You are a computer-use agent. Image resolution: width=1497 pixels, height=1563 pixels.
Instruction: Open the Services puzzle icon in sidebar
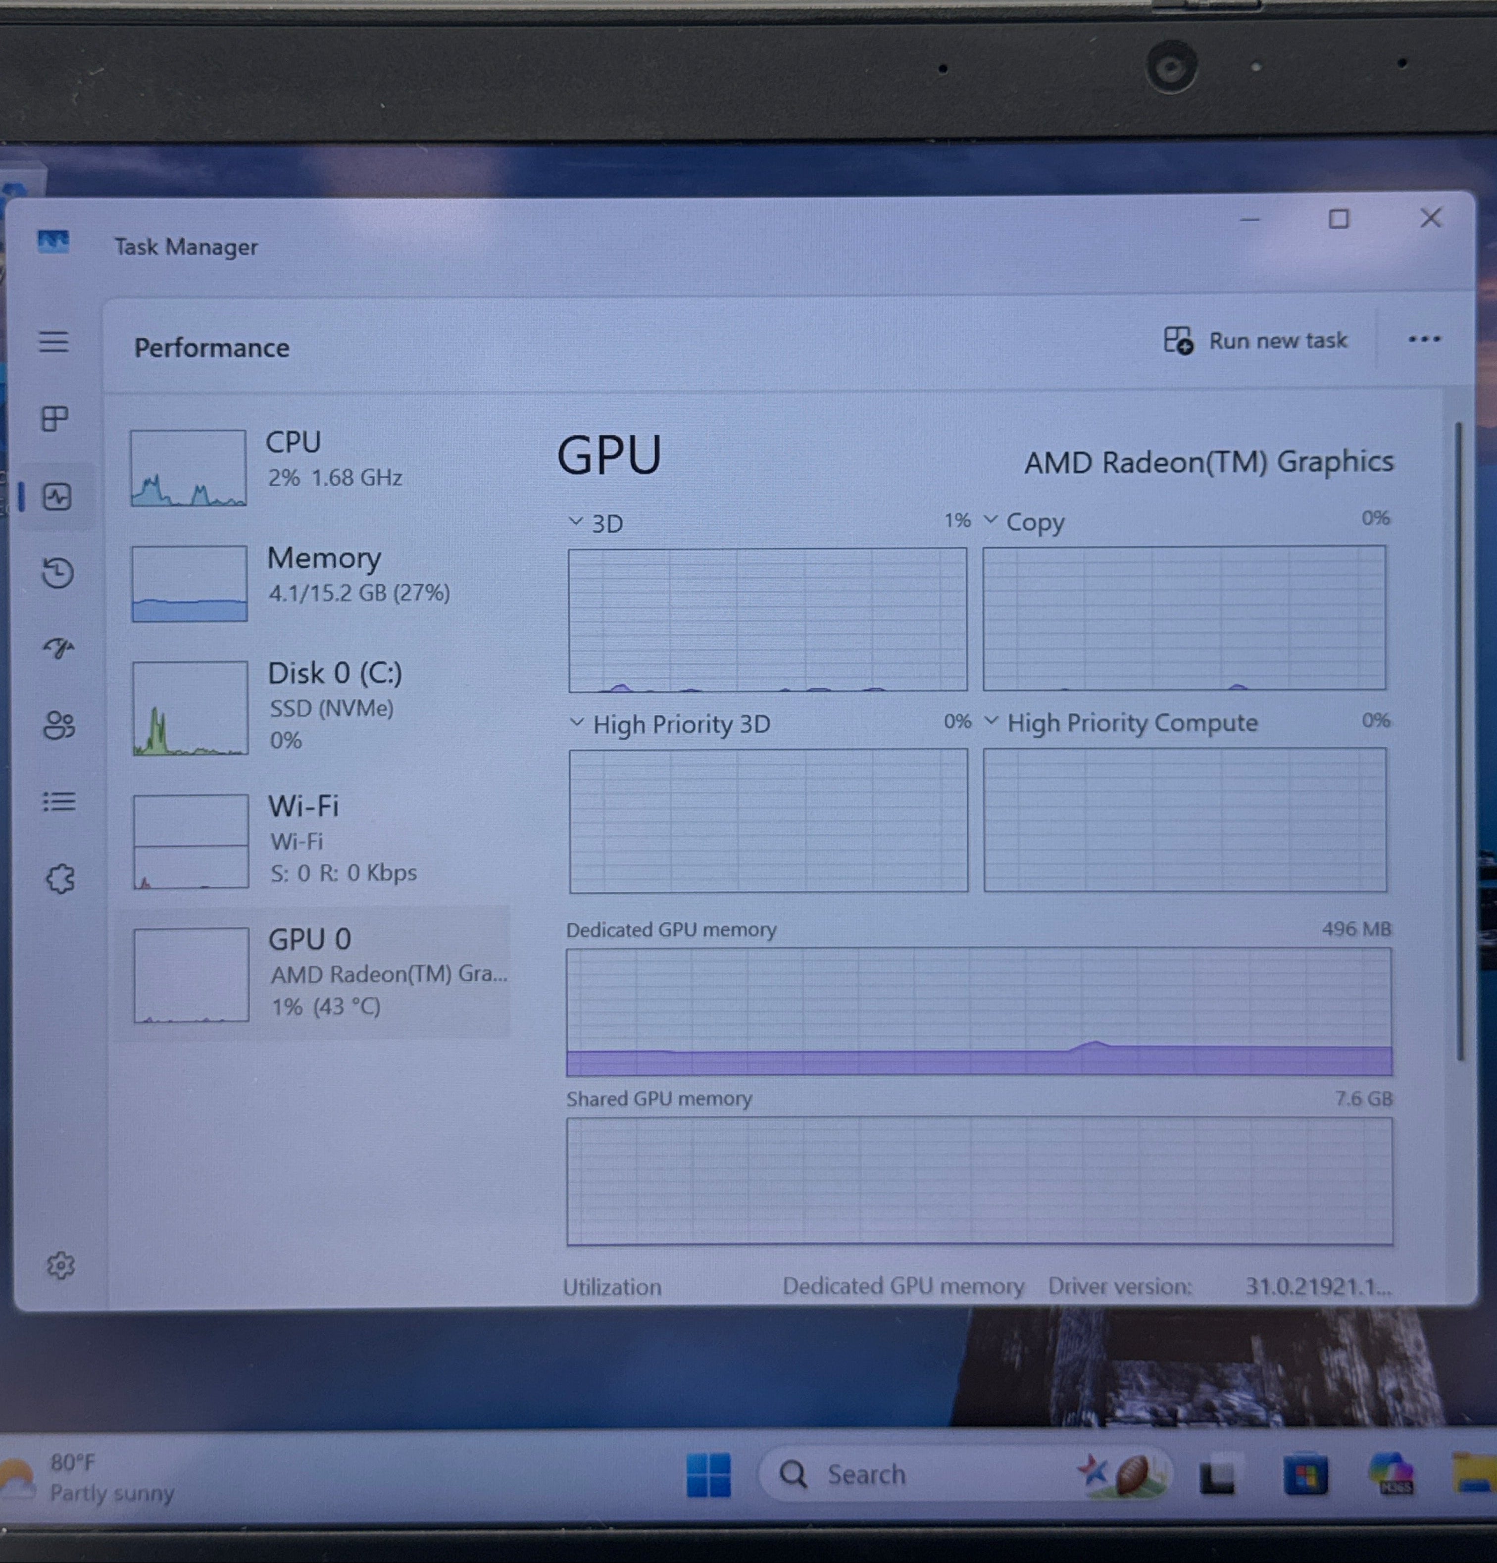pos(60,879)
